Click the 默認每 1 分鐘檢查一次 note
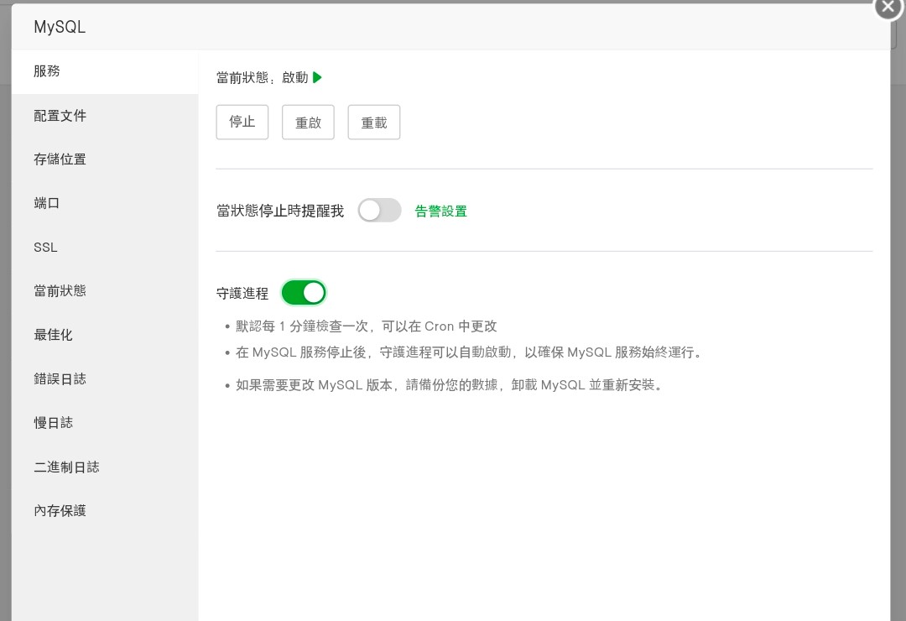Viewport: 906px width, 621px height. click(367, 326)
